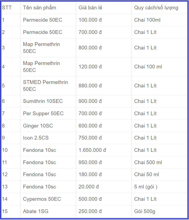Click the "Chai 50 ml" packaging cell

pos(146,175)
